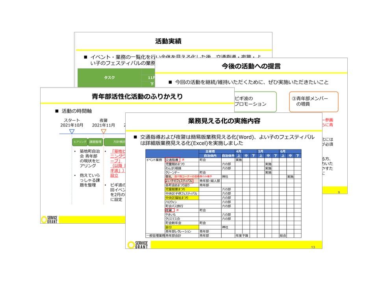The image size is (378, 284).
Task: Click 実施 in the 祭礼 row
Action: tap(290, 177)
